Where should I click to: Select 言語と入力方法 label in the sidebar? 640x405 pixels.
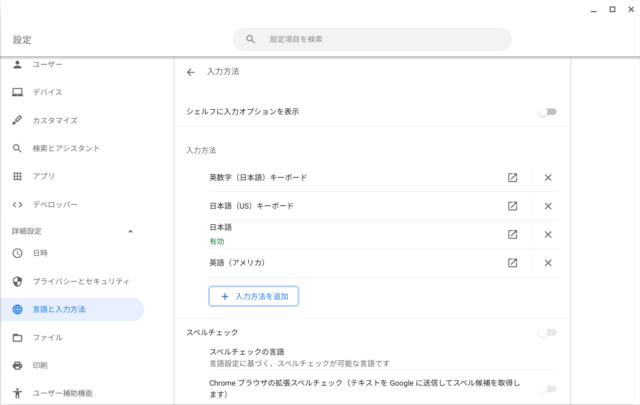click(59, 309)
